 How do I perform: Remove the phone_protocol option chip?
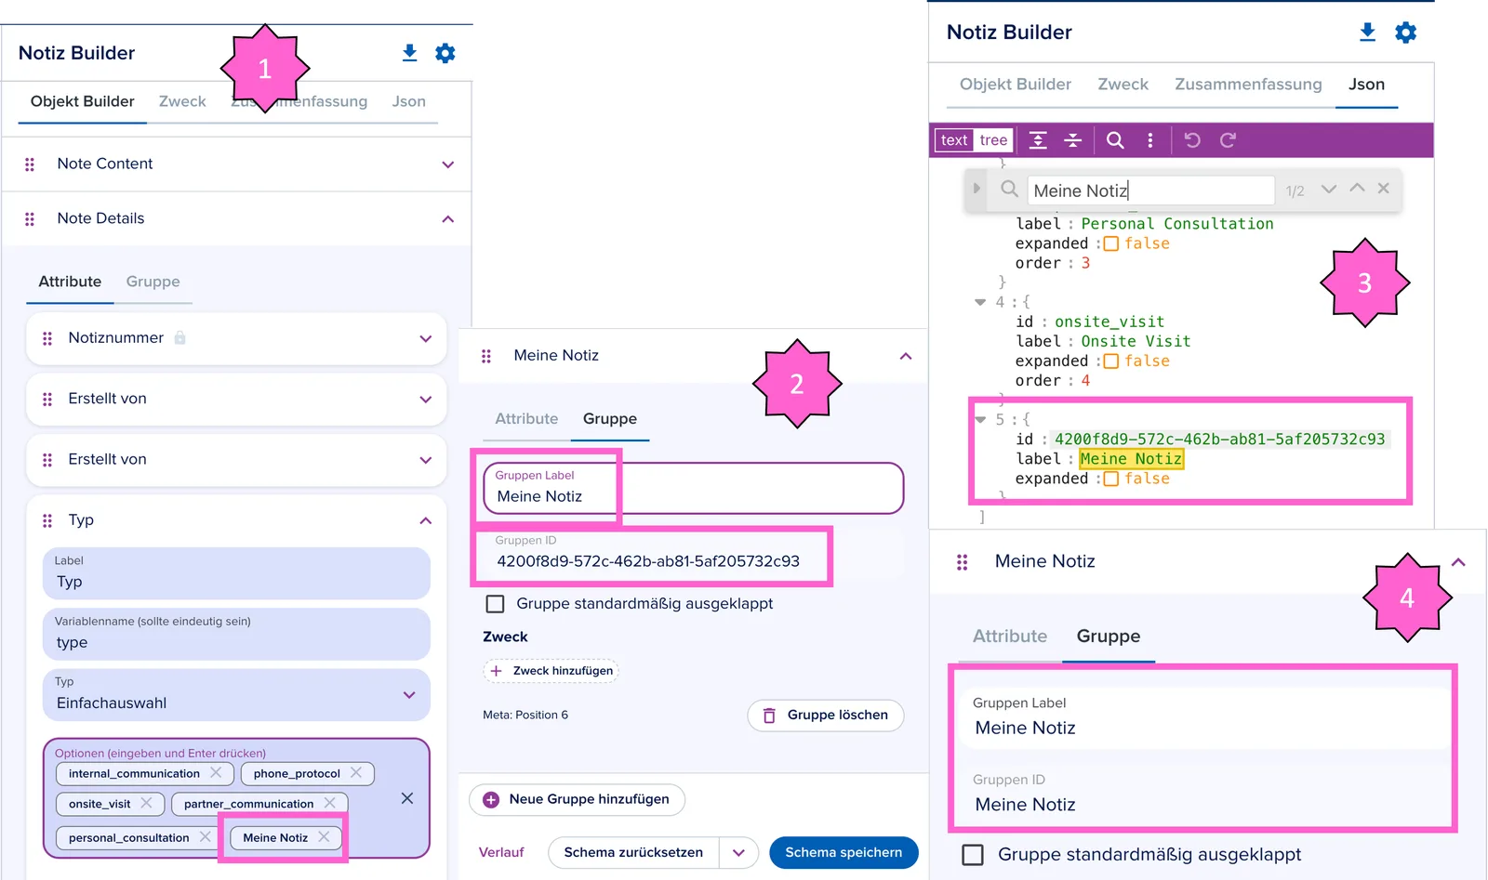tap(356, 773)
